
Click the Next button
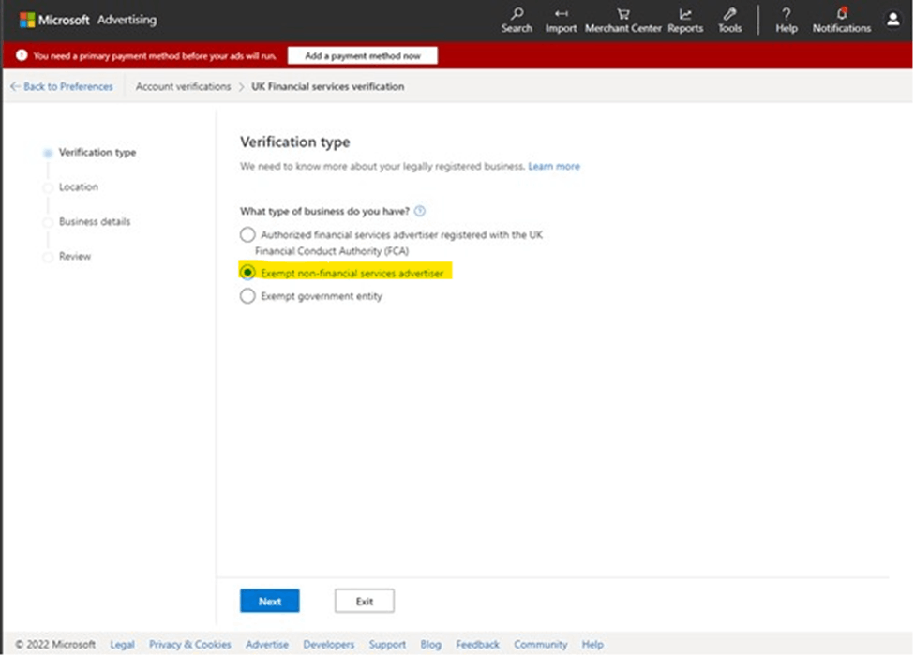coord(269,601)
